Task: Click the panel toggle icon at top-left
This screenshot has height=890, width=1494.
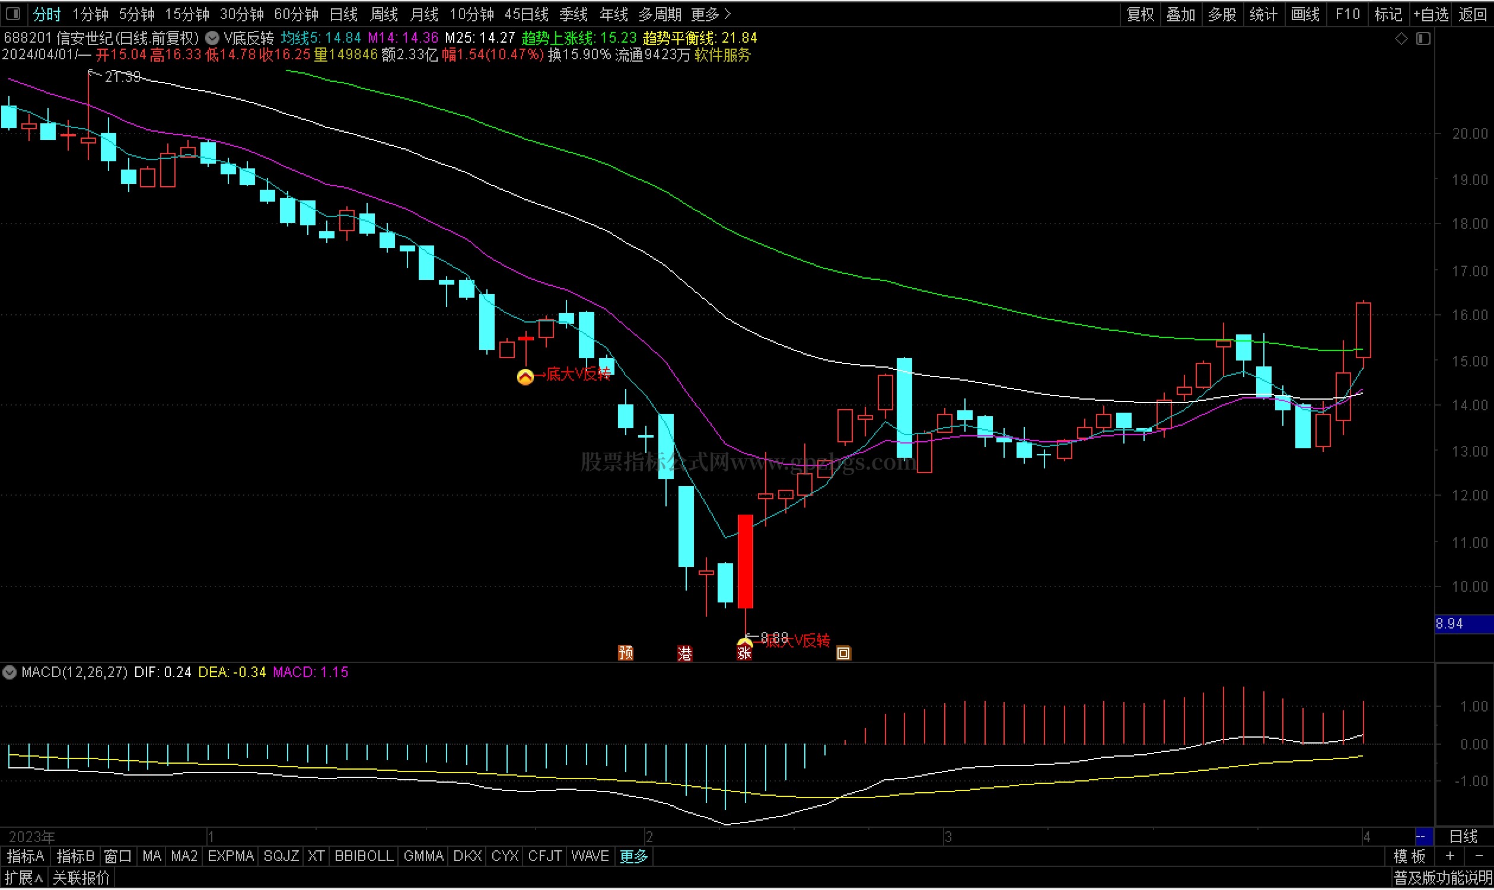Action: (x=12, y=13)
